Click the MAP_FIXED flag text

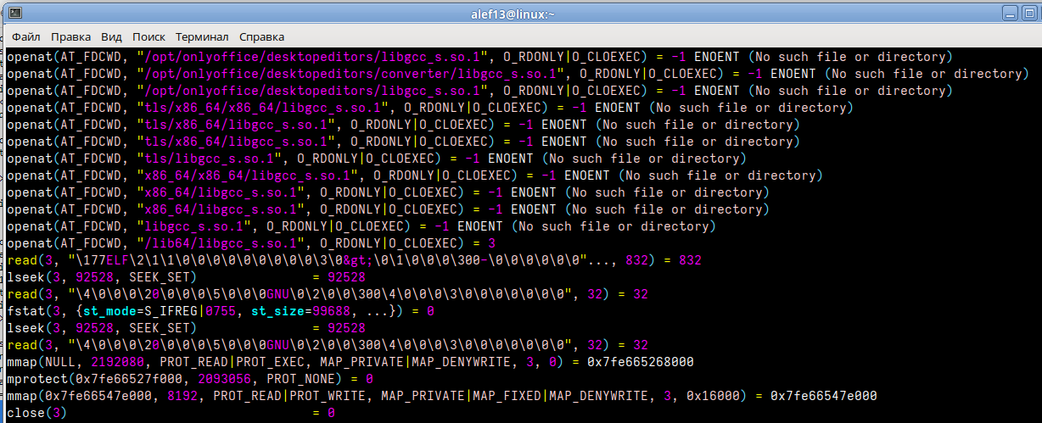pos(507,396)
